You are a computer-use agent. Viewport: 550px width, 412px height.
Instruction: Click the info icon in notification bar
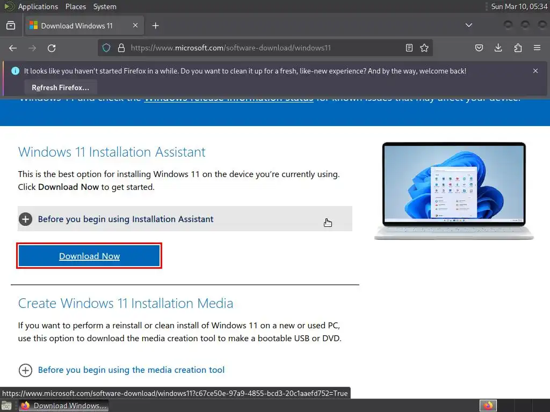click(15, 71)
